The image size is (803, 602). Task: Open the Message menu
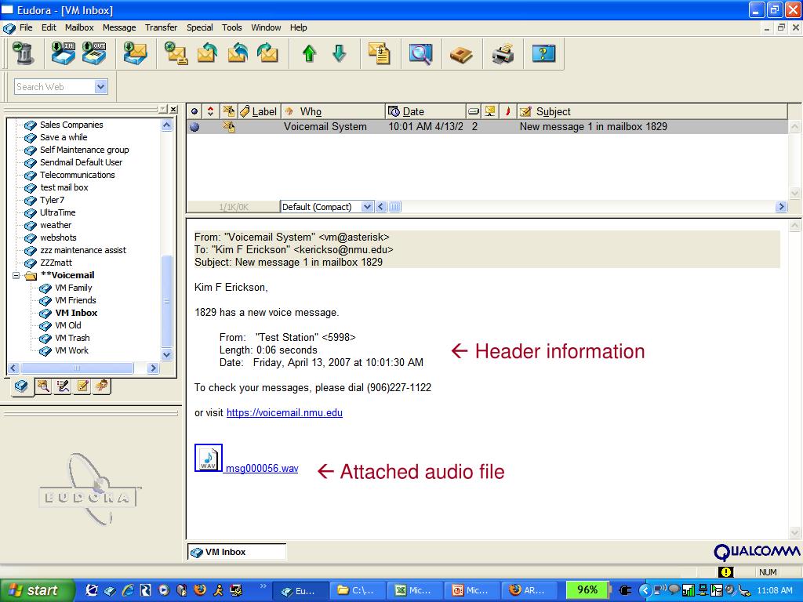[119, 27]
